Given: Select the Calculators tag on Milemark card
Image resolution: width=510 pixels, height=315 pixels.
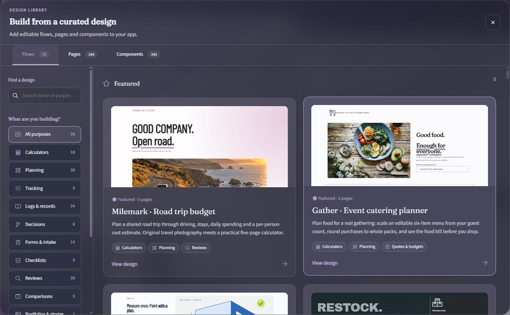Looking at the screenshot, I should [129, 248].
